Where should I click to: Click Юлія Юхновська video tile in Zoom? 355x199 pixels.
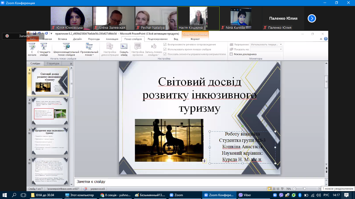tap(71, 18)
